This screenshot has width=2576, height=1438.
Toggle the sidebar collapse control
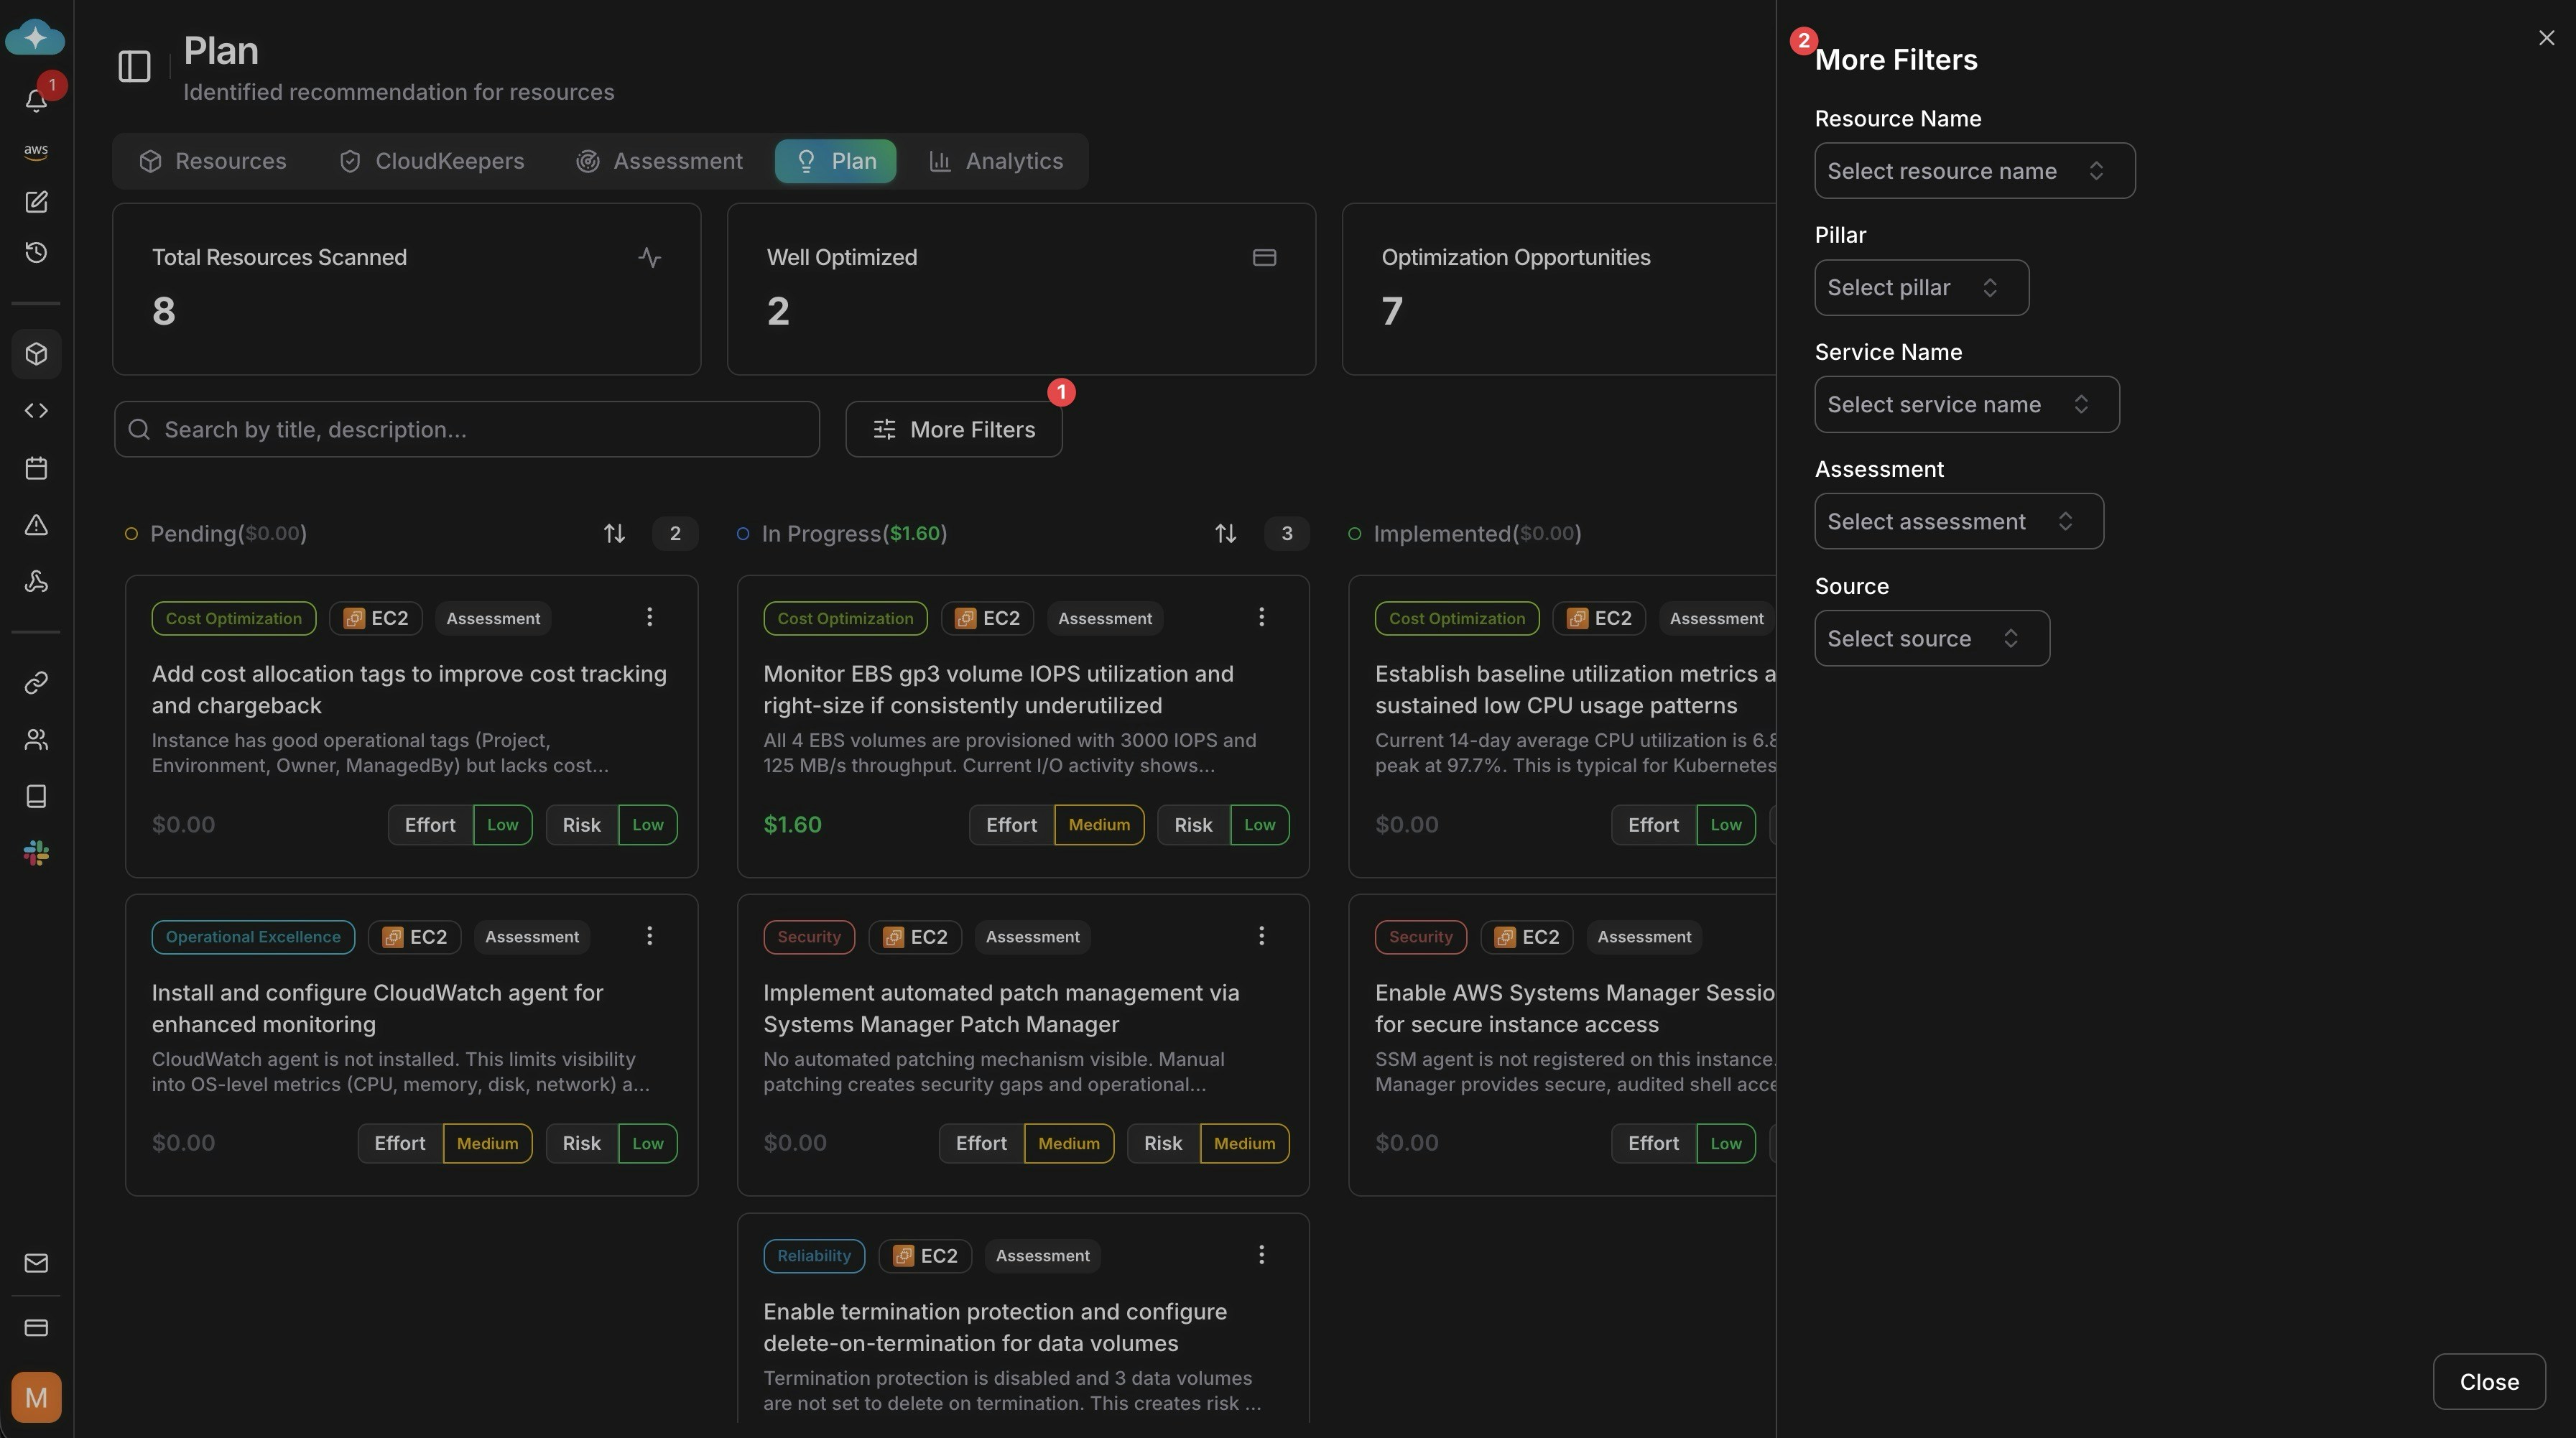(134, 66)
